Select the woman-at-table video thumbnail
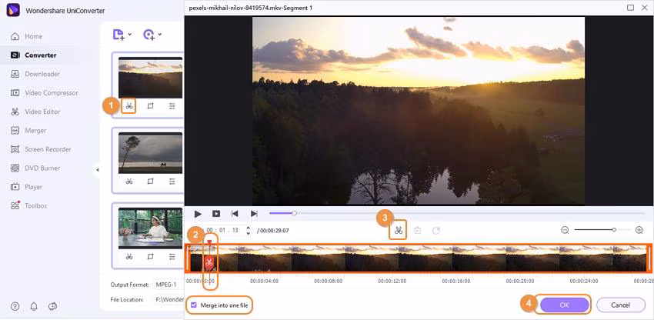The image size is (654, 320). tap(150, 228)
